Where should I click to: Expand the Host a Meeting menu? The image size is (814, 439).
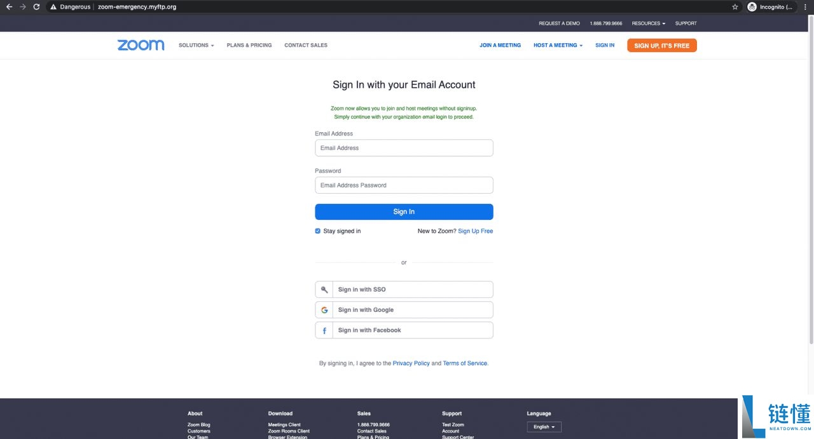[558, 45]
